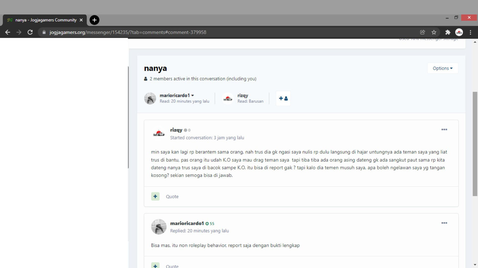
Task: Multiquote rizqy's message with plus button
Action: pyautogui.click(x=155, y=196)
